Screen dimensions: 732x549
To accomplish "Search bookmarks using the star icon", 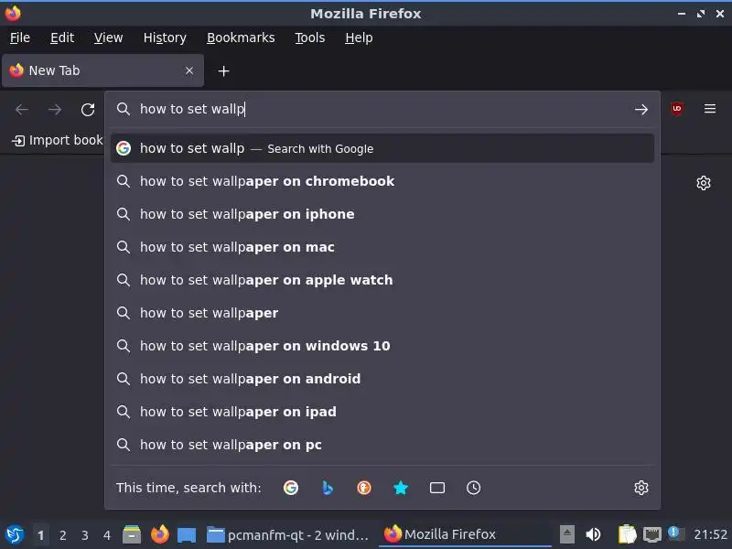I will (x=400, y=488).
